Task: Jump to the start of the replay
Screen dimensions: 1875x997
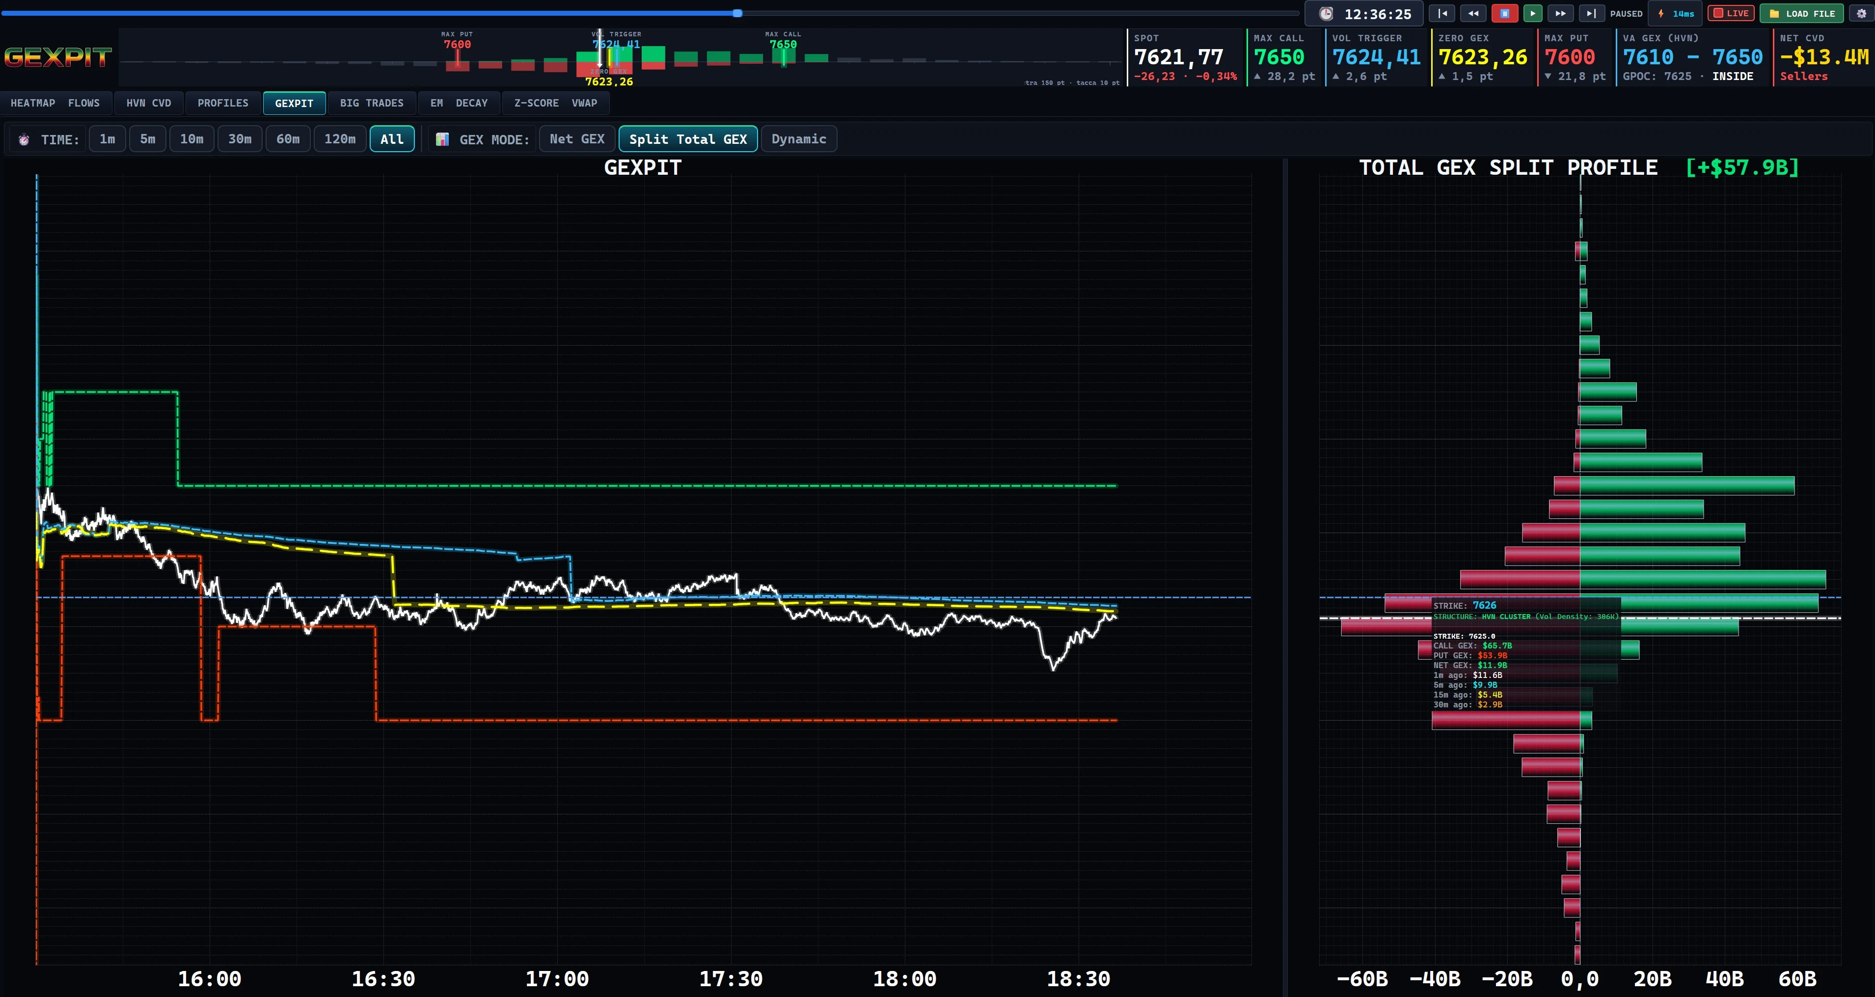Action: [x=1442, y=13]
